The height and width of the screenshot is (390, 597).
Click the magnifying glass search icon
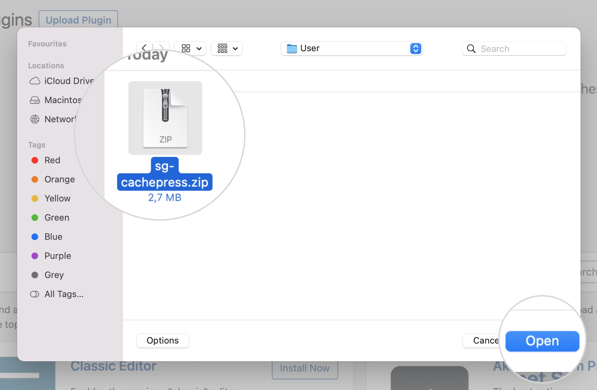(471, 49)
